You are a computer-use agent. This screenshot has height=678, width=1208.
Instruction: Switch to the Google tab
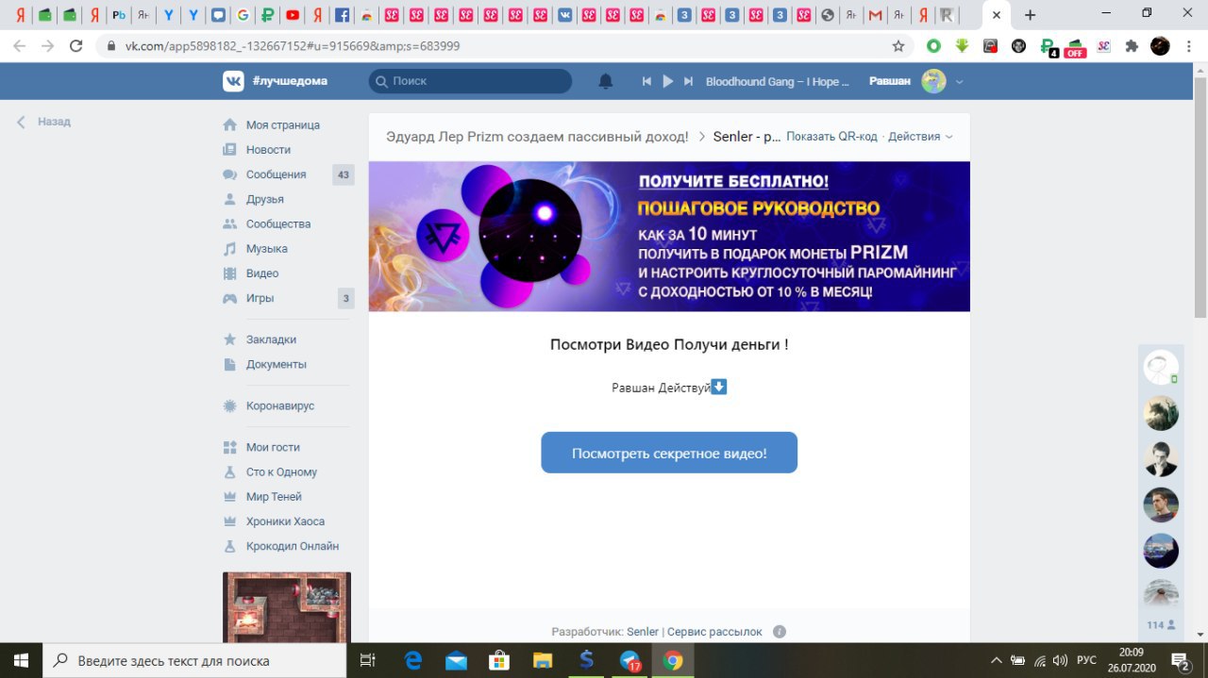coord(243,15)
